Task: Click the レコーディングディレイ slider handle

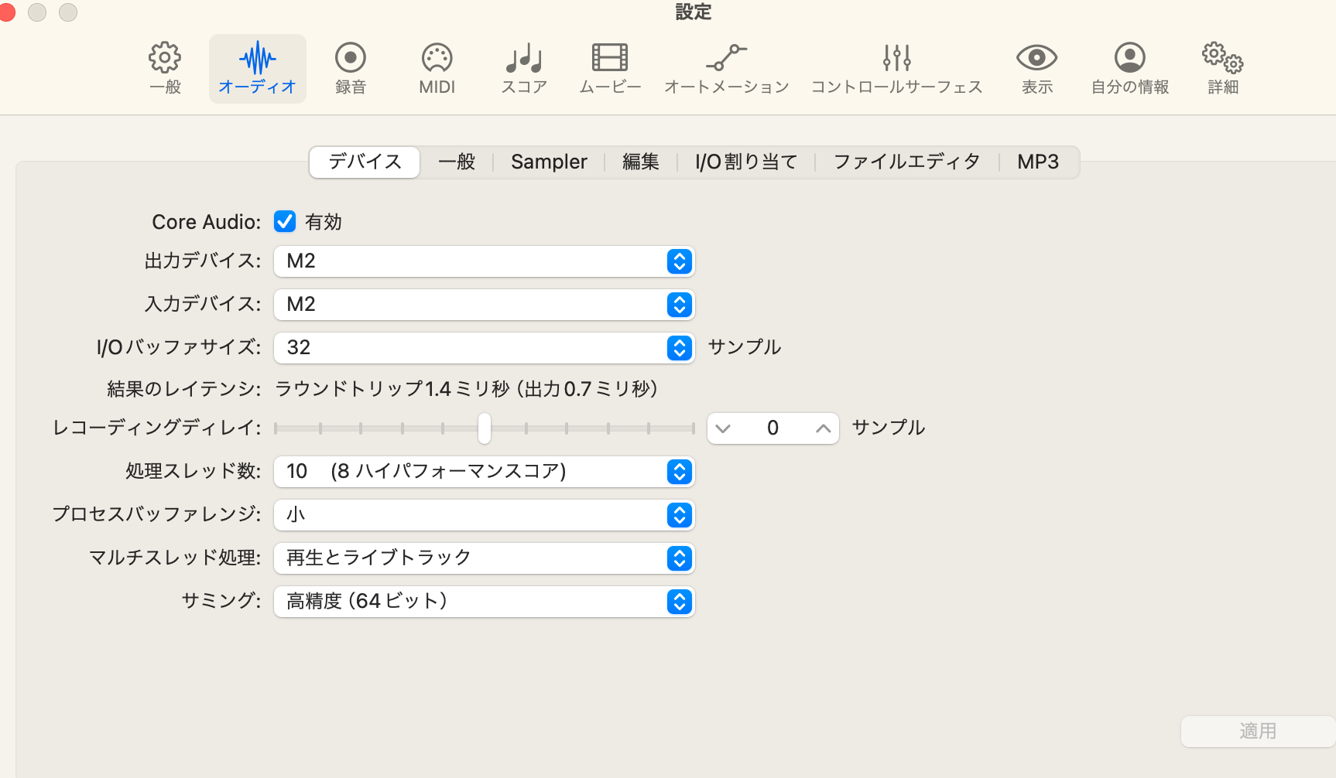Action: pos(485,428)
